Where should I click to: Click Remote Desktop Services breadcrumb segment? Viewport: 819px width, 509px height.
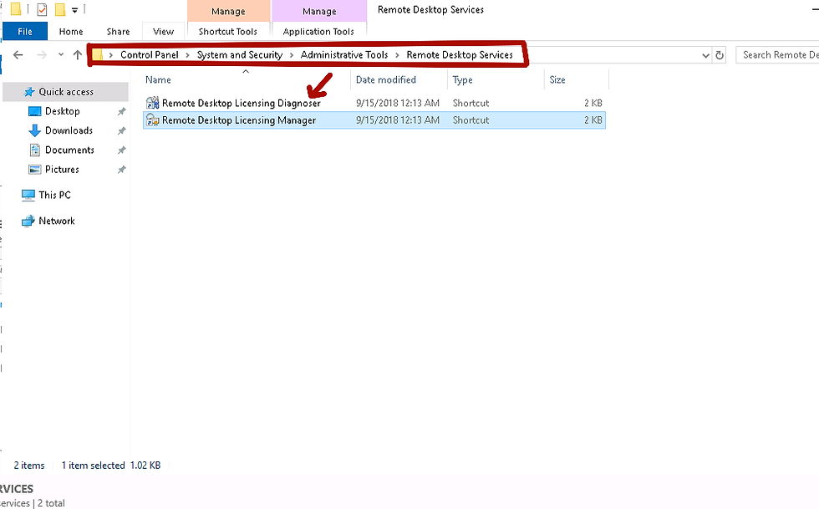click(460, 55)
